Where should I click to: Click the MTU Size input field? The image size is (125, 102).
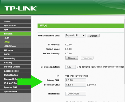point(70,67)
